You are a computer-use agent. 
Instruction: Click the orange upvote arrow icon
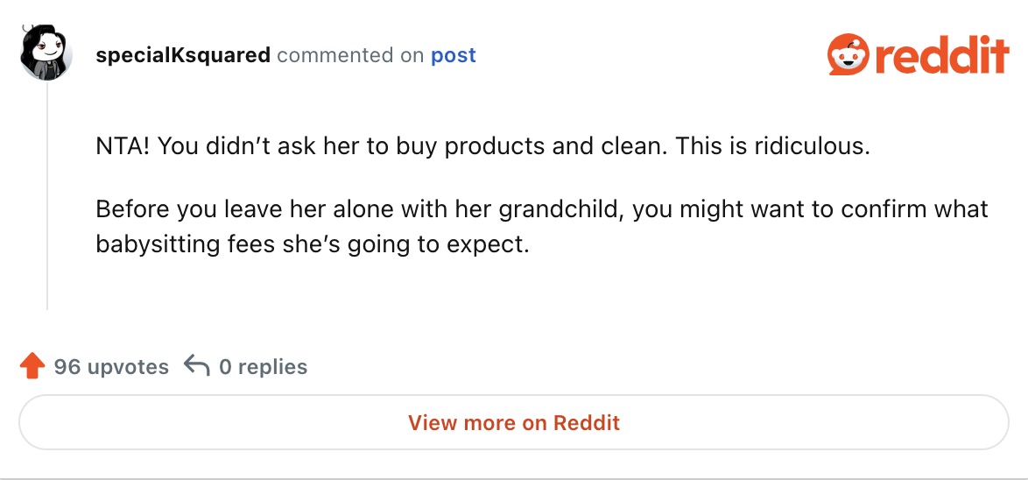(x=32, y=366)
